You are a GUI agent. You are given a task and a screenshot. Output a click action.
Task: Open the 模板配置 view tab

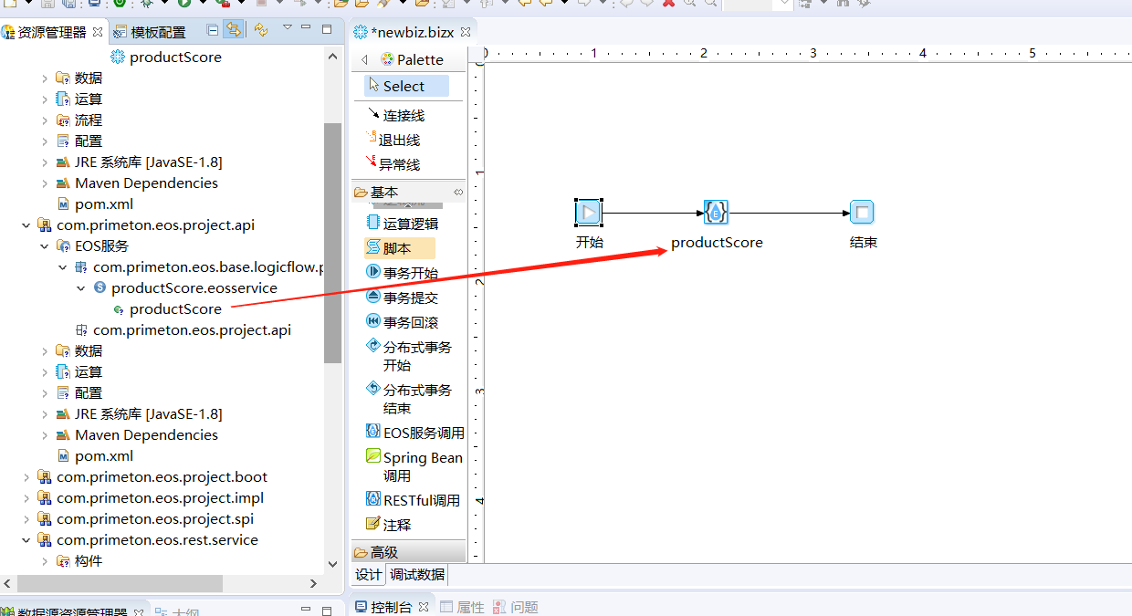[x=157, y=31]
